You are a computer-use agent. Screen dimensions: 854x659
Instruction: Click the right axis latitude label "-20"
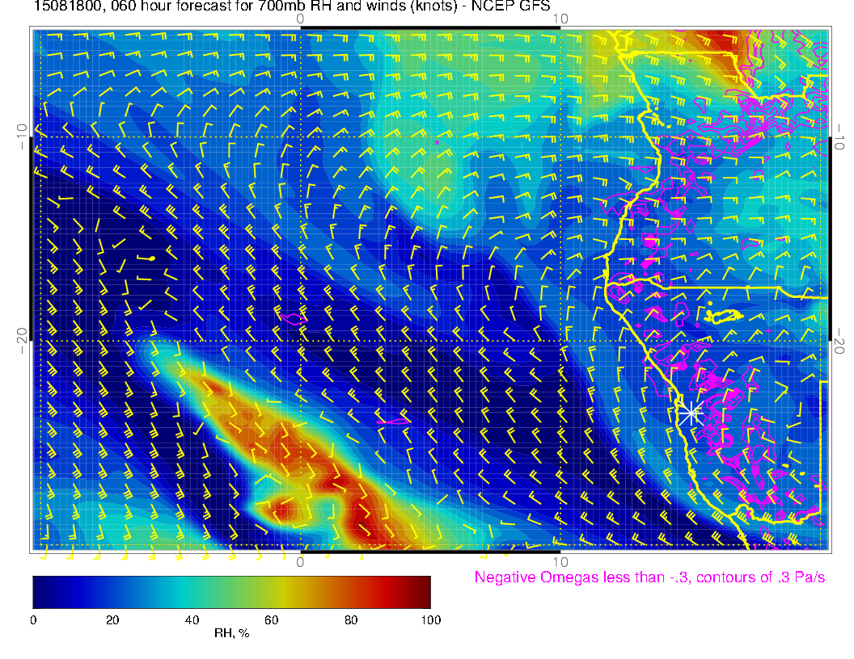(840, 342)
